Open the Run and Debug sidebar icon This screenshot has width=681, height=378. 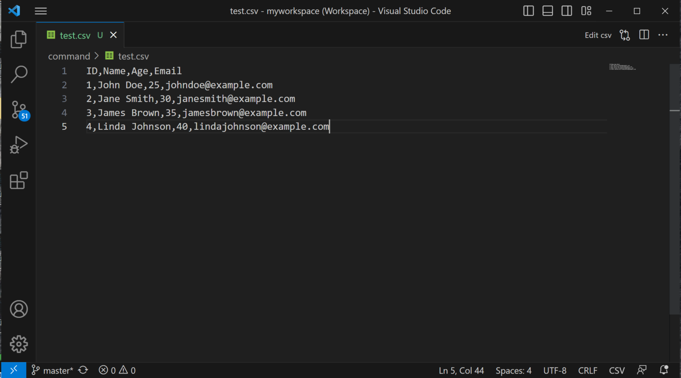coord(19,144)
